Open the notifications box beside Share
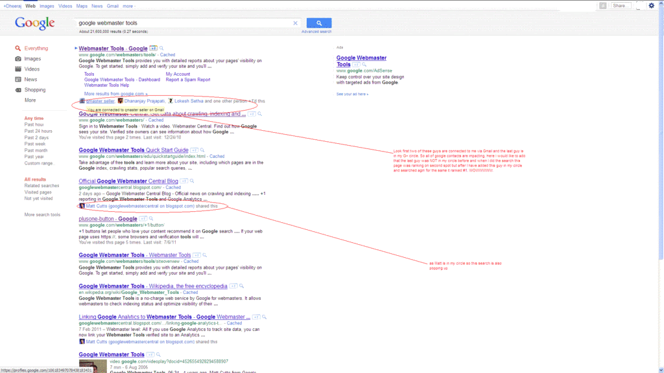This screenshot has height=373, width=664. 602,5
